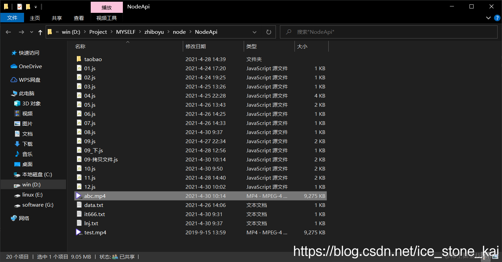
Task: Navigate to Project in address bar
Action: 98,32
